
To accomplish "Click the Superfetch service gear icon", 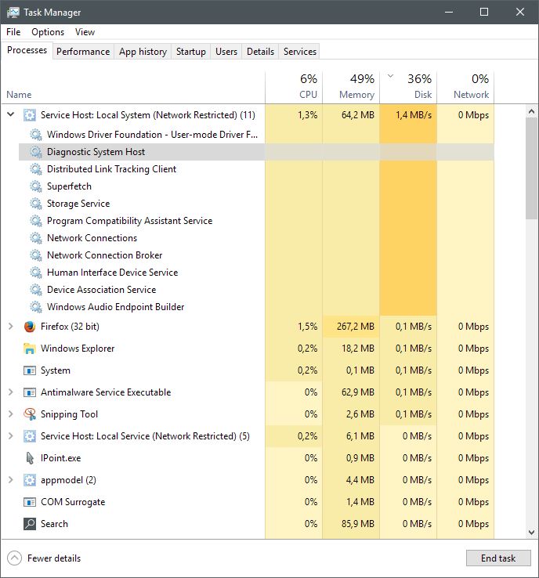I will (x=36, y=186).
